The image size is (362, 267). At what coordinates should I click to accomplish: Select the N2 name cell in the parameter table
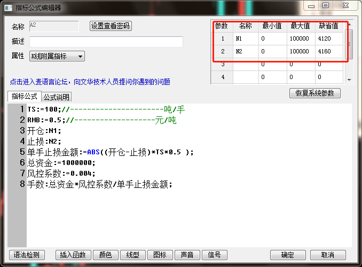pyautogui.click(x=245, y=52)
